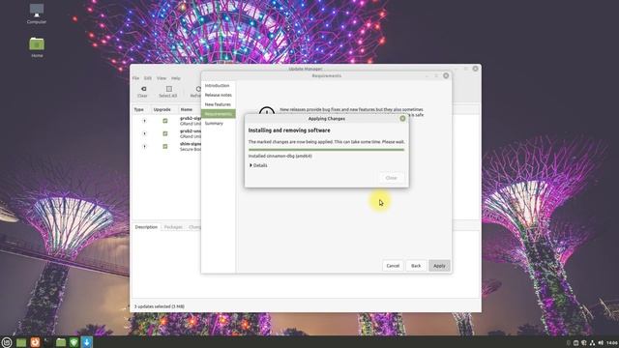Uncheck the shim-signed upgrade checkbox

(165, 146)
